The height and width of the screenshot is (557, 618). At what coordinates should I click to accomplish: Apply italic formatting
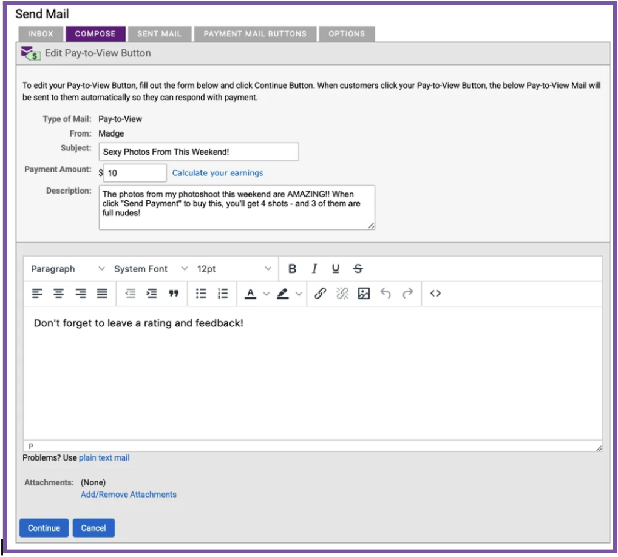click(x=314, y=269)
